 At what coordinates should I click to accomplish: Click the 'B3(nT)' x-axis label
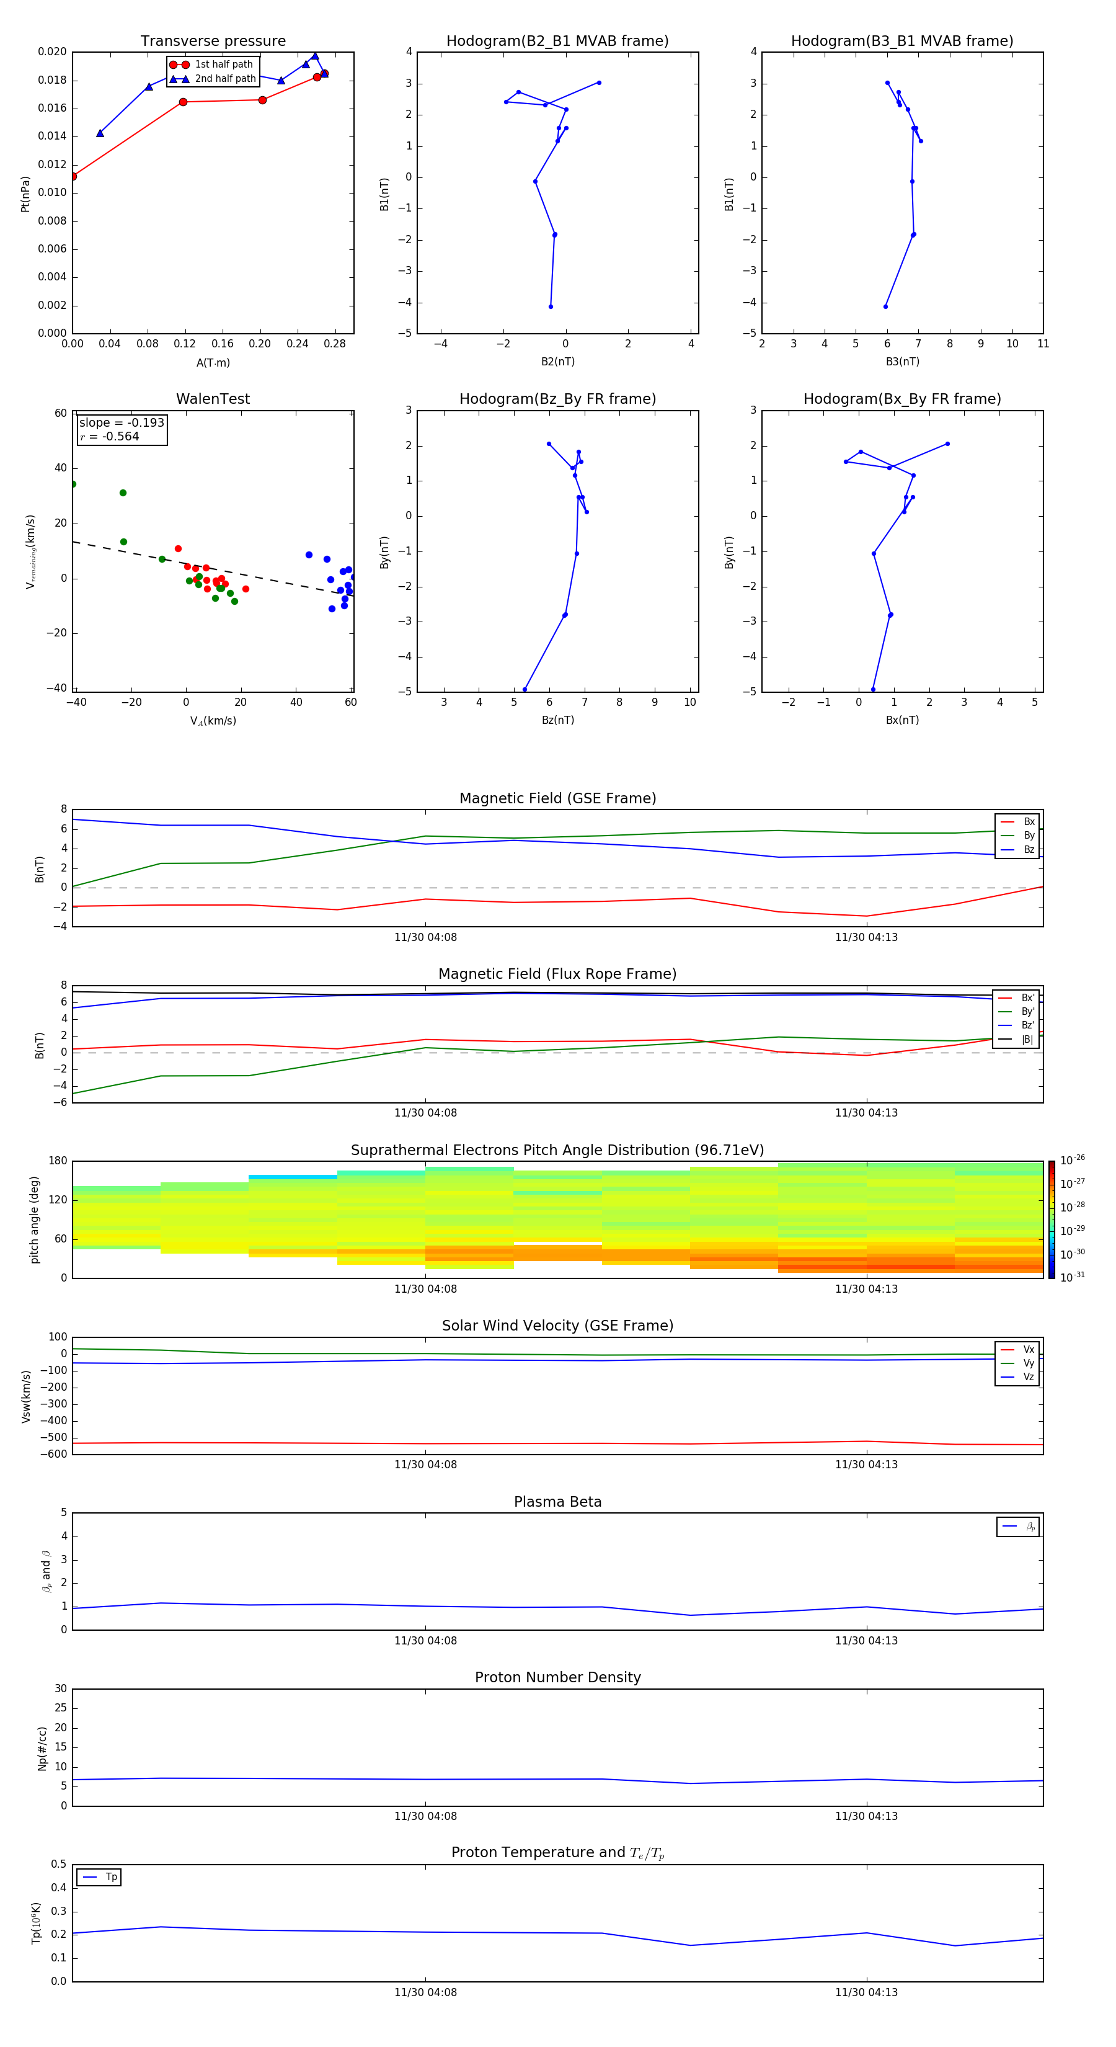pyautogui.click(x=902, y=362)
